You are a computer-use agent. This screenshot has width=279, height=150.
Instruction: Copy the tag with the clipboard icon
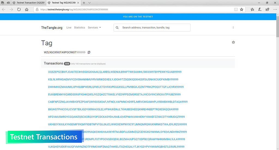89,52
